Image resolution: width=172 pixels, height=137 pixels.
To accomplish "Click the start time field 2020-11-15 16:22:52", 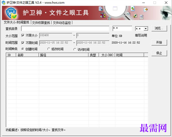I will click(x=56, y=43).
